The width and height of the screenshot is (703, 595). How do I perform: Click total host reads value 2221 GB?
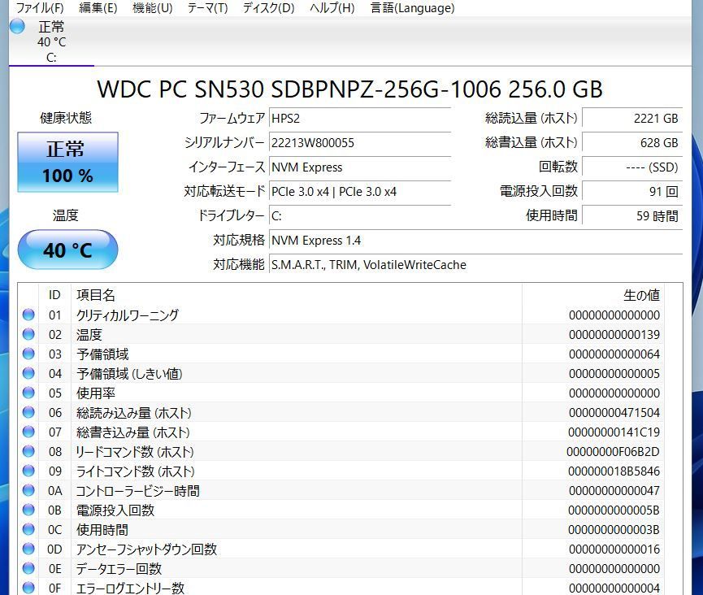(632, 119)
